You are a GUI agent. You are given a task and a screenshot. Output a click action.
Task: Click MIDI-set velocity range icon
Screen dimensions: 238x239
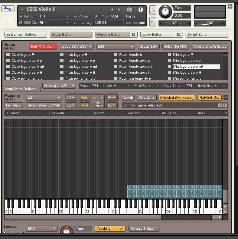[x=112, y=105]
